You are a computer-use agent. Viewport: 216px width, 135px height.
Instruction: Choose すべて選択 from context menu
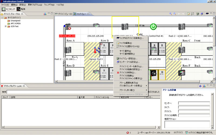[131, 51]
